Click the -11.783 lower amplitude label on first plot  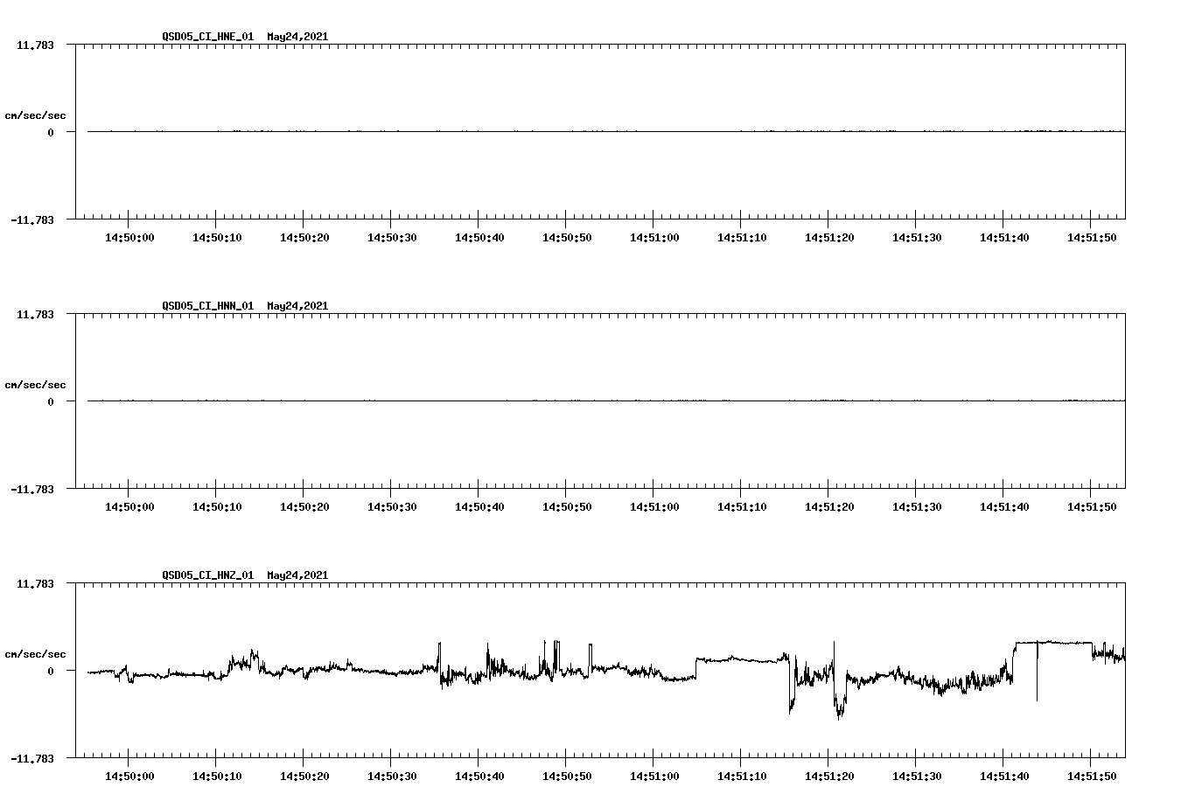32,221
